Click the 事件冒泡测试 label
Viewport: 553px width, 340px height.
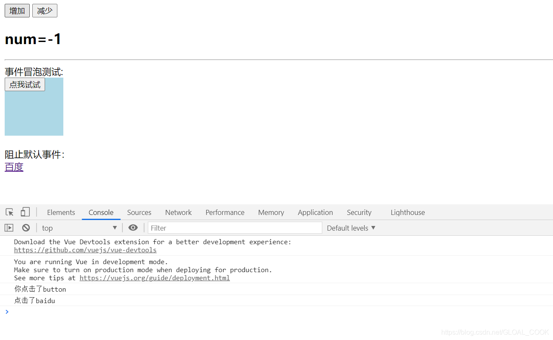pyautogui.click(x=34, y=72)
